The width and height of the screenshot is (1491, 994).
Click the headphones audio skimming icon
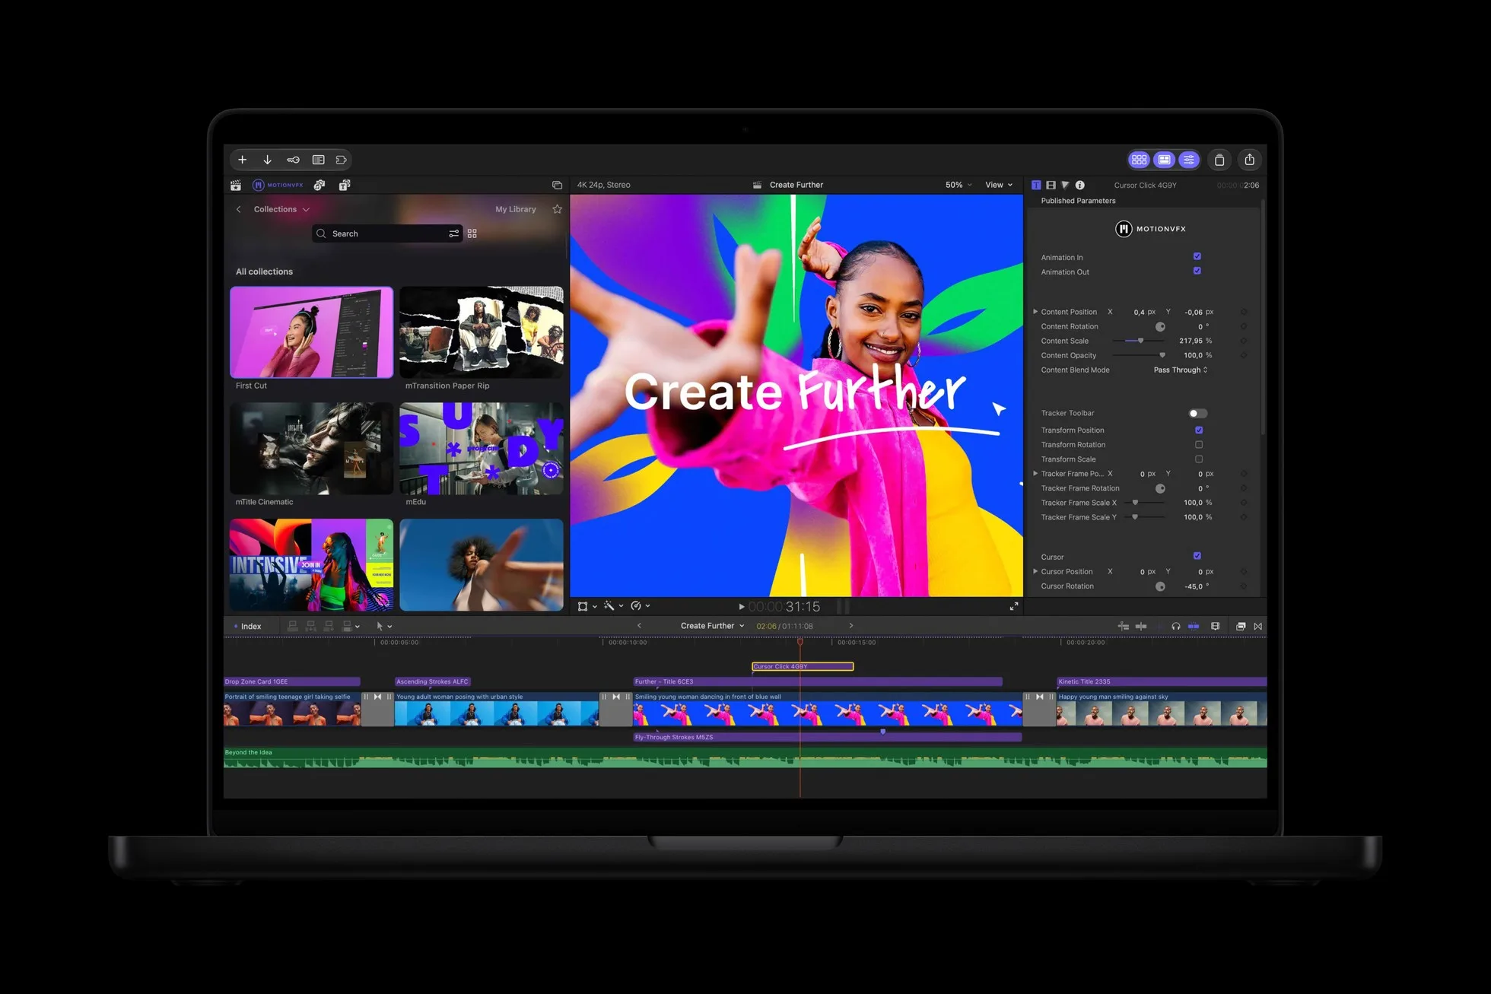[1176, 626]
